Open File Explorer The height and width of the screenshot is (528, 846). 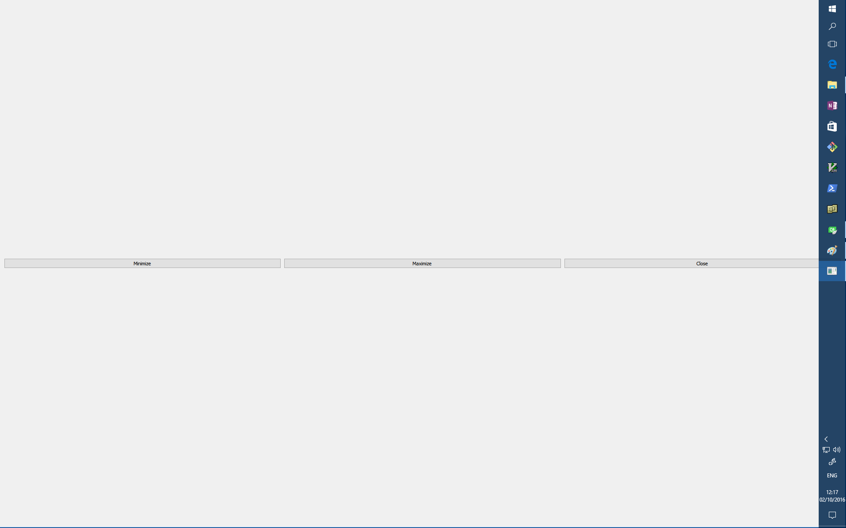point(832,84)
